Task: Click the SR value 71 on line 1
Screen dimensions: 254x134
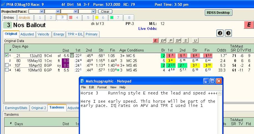Action: tap(234, 56)
